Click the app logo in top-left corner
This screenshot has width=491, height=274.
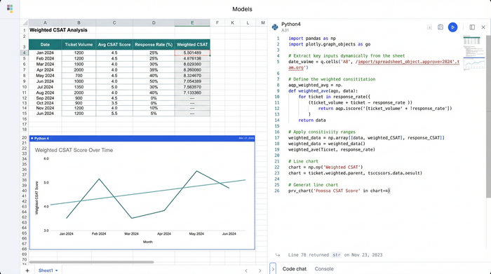pyautogui.click(x=10, y=8)
